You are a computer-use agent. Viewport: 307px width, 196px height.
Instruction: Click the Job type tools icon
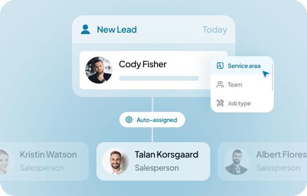pos(220,103)
